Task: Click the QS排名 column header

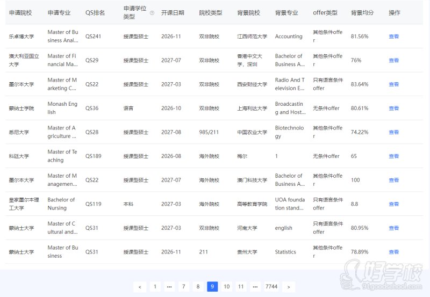Action: pyautogui.click(x=95, y=13)
